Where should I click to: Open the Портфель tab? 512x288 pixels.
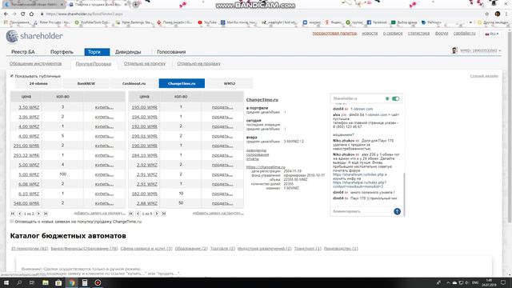tap(62, 52)
